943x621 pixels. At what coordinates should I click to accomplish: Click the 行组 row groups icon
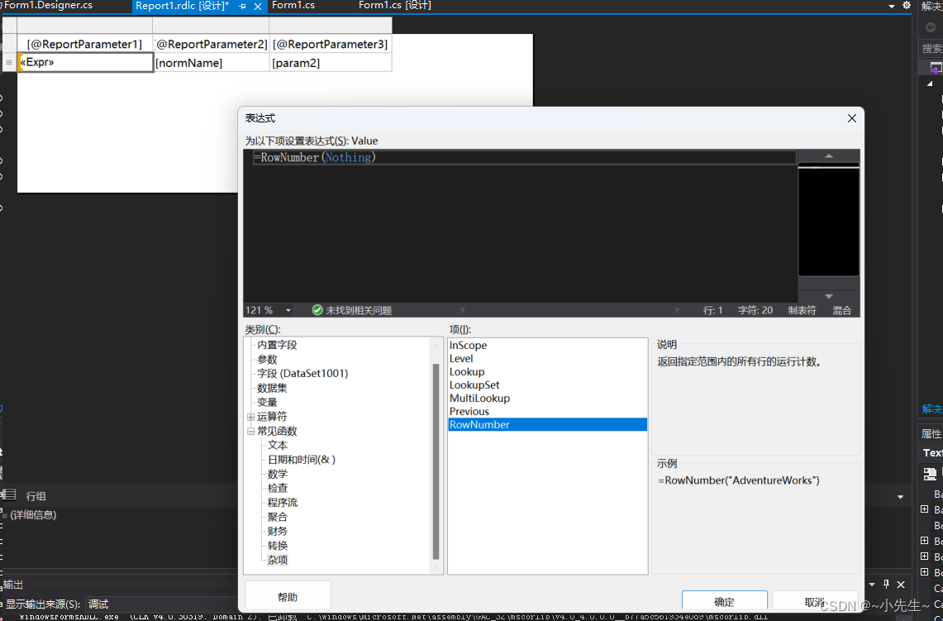[x=9, y=495]
